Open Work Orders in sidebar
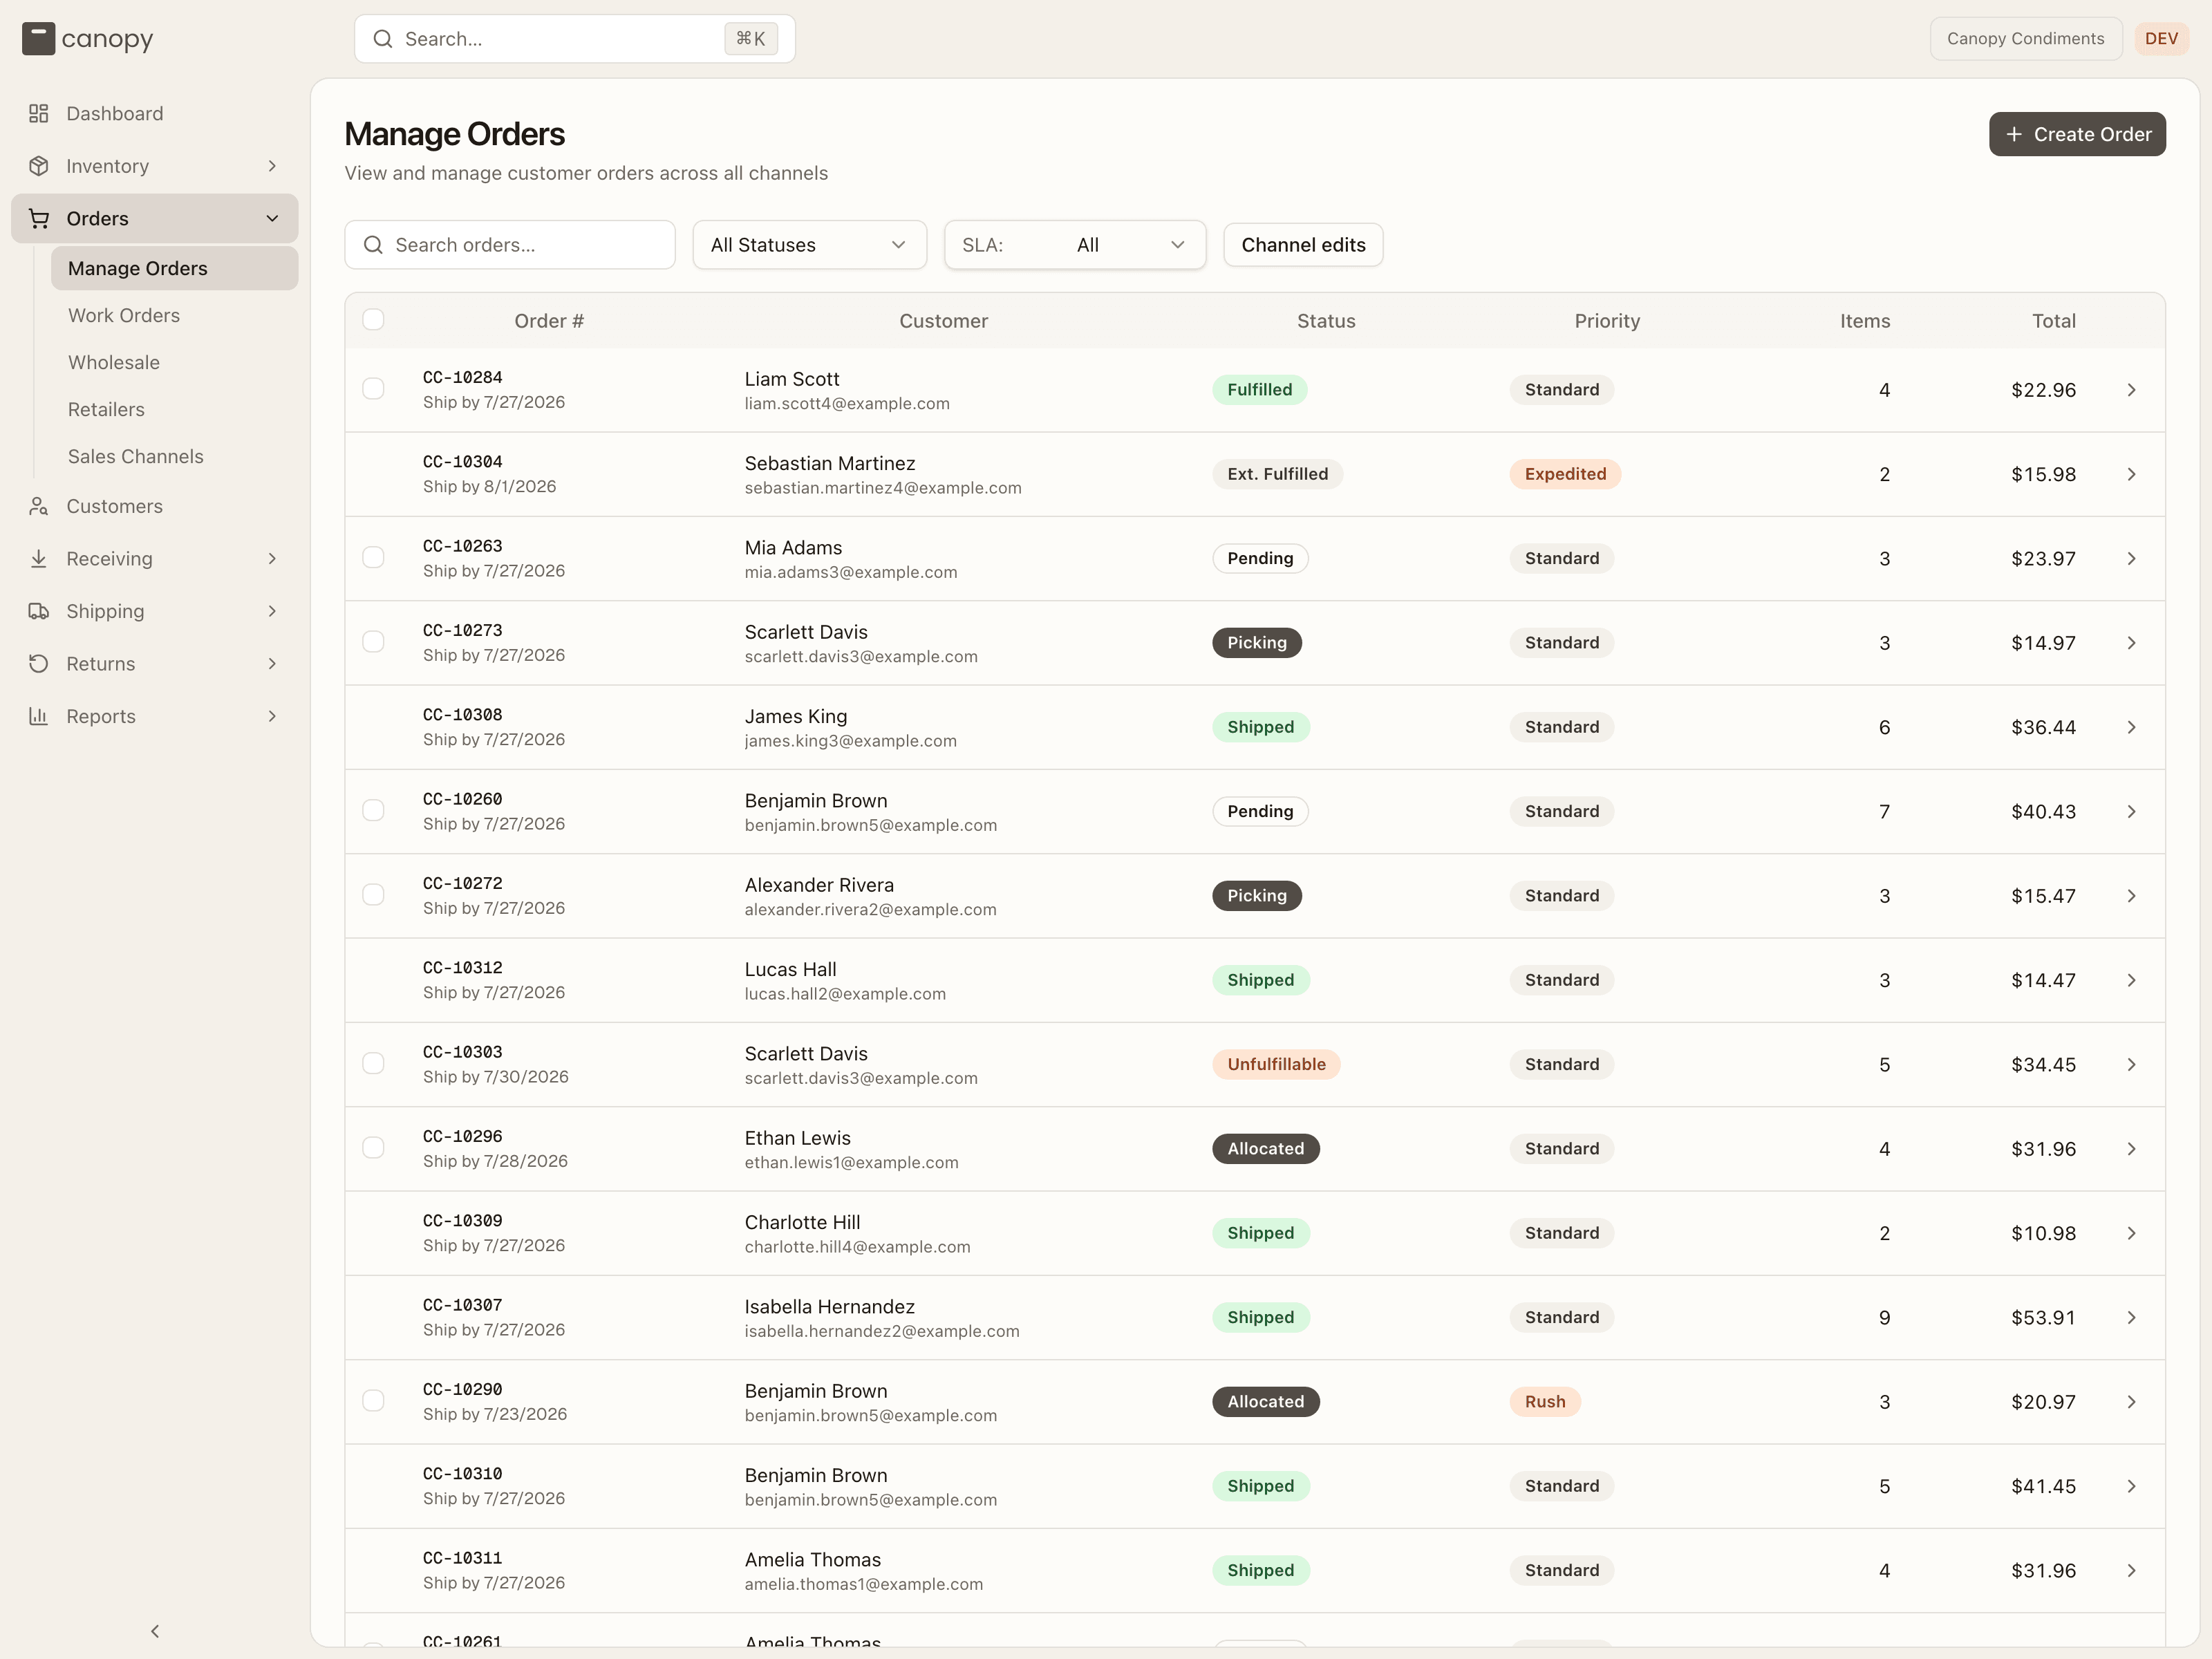Screen dimensions: 2212x1659 [x=175, y=316]
